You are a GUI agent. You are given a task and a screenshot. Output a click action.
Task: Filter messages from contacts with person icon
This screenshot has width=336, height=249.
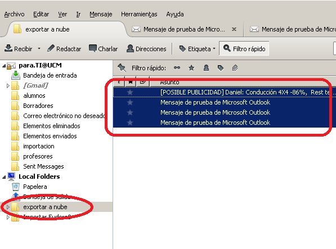(206, 68)
